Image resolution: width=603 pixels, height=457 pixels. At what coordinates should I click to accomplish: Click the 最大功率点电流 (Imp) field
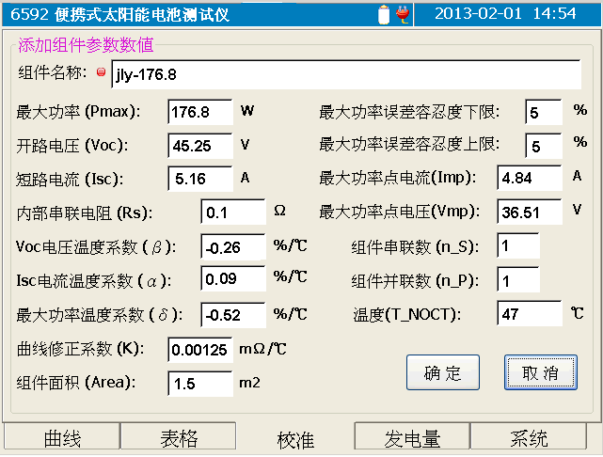tap(530, 178)
